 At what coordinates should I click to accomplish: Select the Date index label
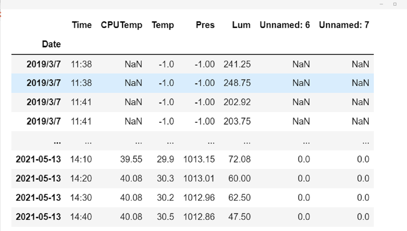(51, 44)
